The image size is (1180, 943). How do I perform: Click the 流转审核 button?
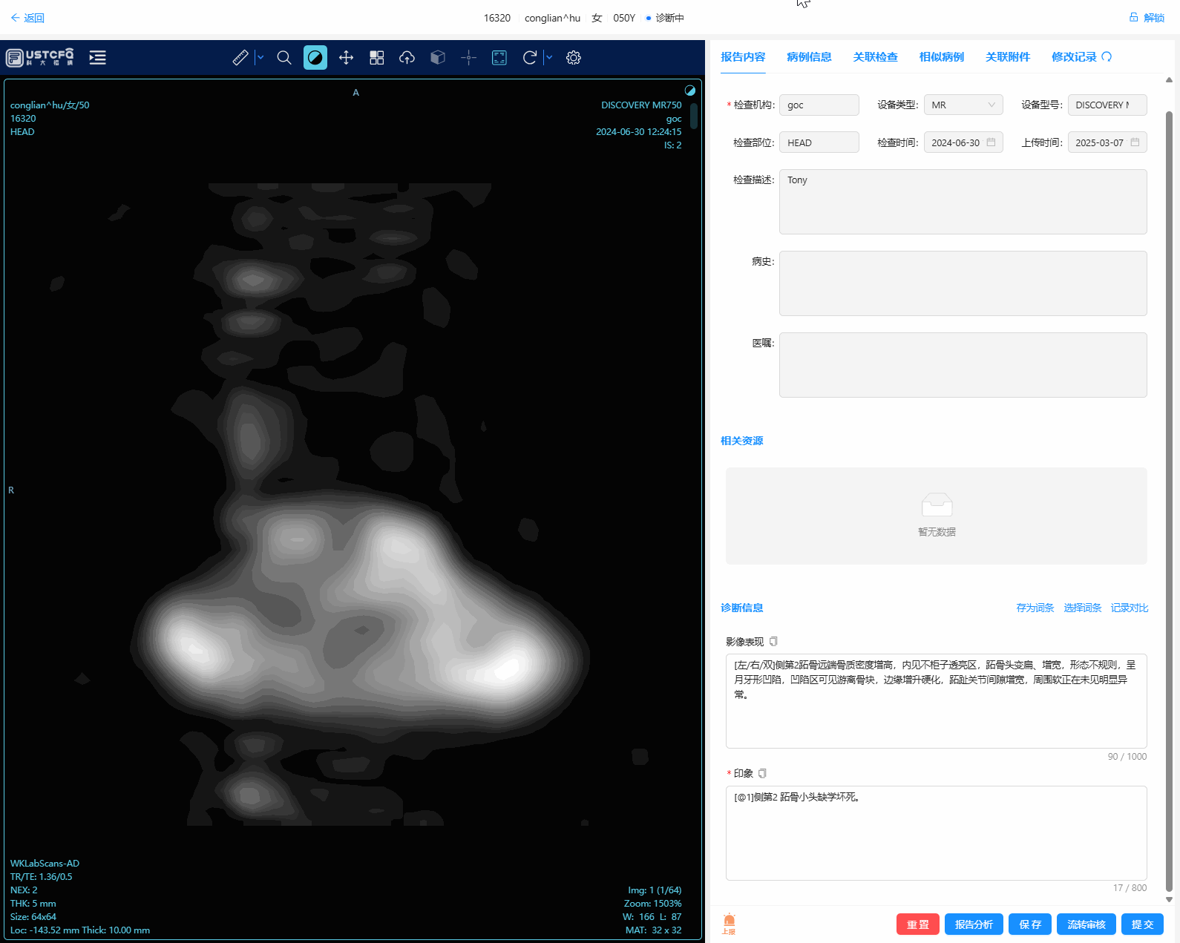pyautogui.click(x=1086, y=924)
